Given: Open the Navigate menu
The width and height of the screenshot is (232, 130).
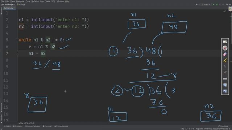Looking at the screenshot, I should point(20,1).
